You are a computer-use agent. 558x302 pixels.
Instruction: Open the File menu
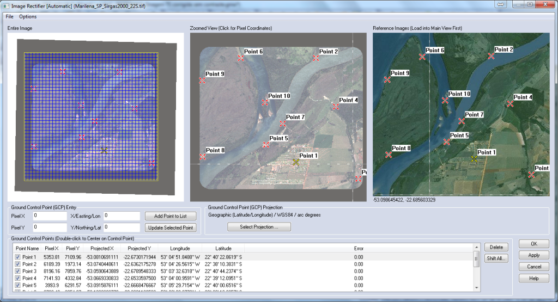point(10,16)
